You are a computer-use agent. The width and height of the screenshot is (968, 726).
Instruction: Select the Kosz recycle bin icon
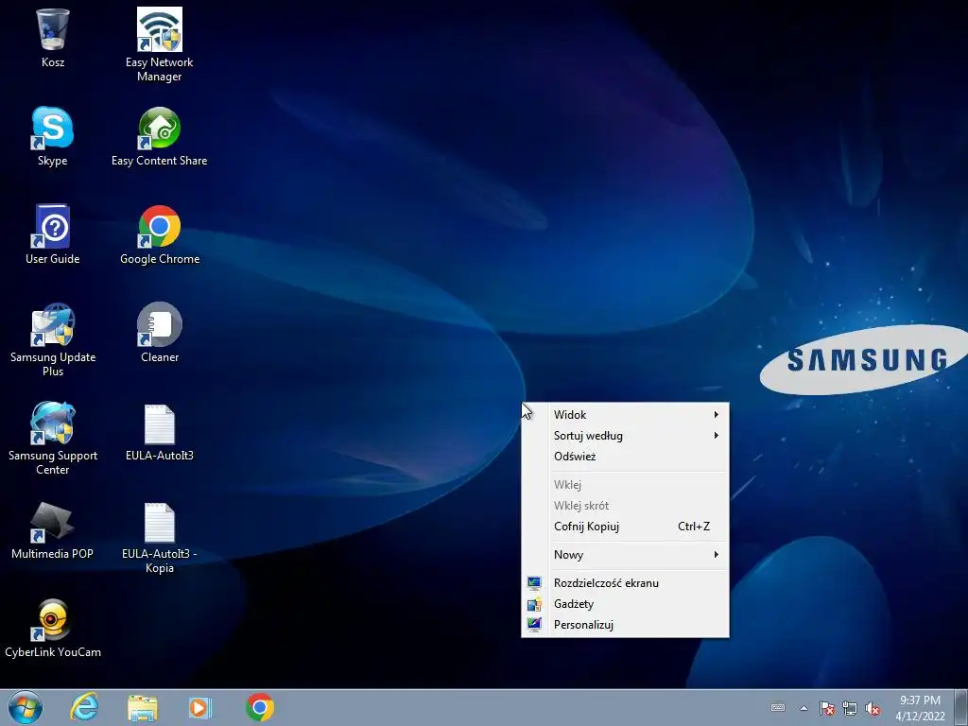[x=53, y=38]
